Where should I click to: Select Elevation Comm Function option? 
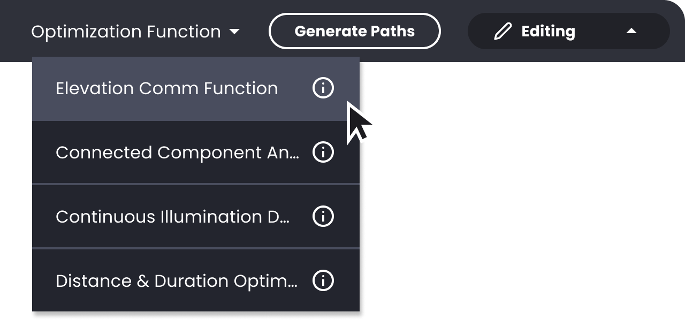coord(166,88)
